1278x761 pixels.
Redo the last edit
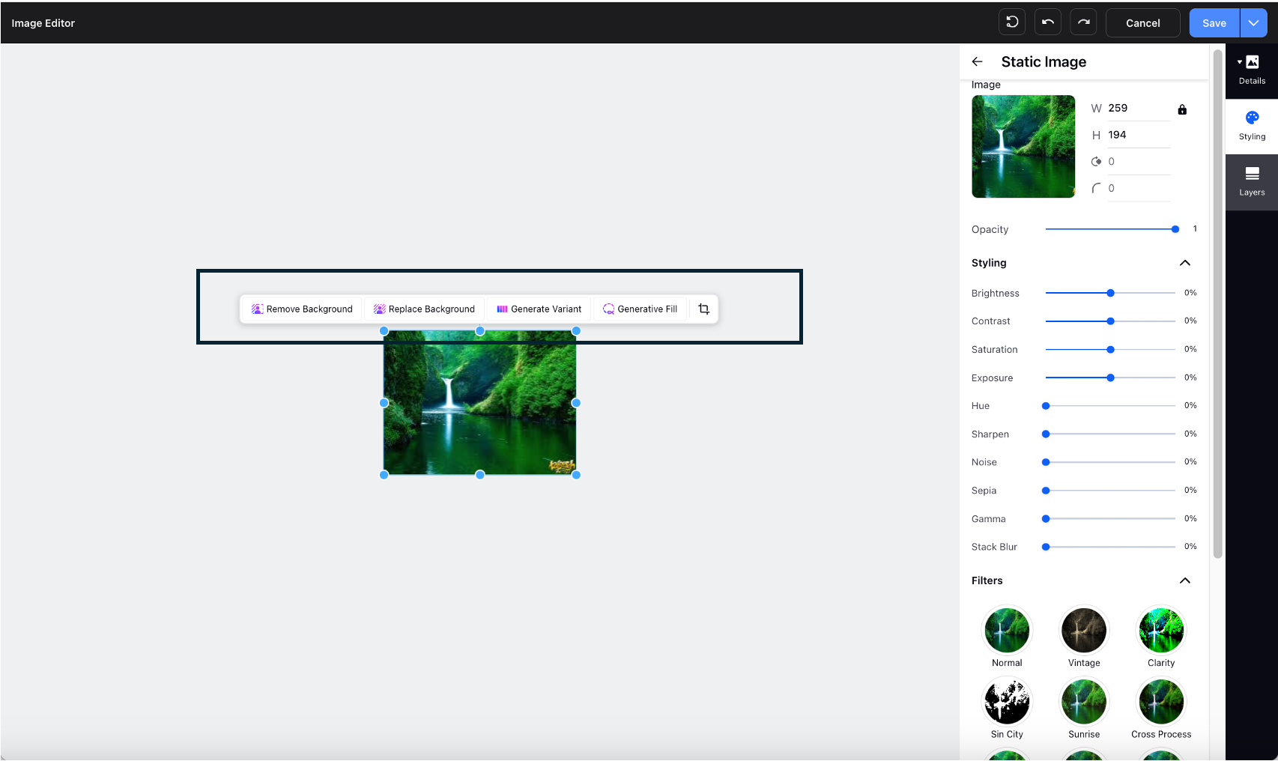tap(1083, 22)
